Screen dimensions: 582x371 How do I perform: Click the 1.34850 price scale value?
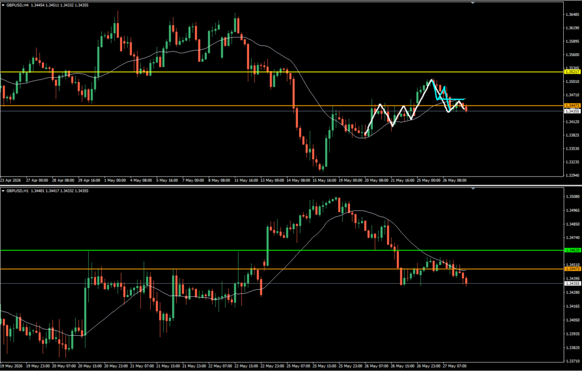pos(572,224)
